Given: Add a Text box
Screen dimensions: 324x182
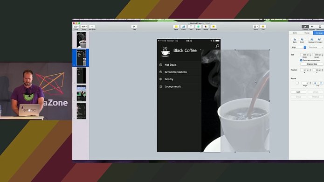Looking at the screenshot, I should [x=191, y=27].
